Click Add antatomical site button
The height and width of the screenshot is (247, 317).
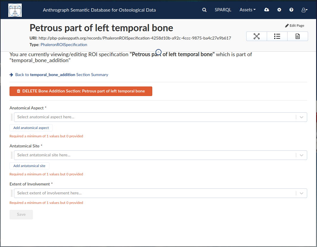tap(29, 166)
